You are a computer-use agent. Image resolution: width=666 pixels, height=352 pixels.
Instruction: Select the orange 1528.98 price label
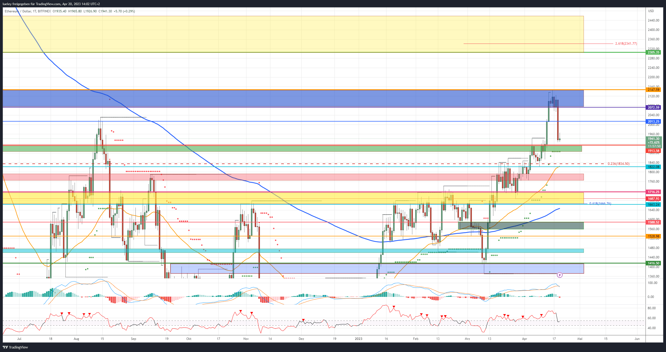[x=653, y=236]
